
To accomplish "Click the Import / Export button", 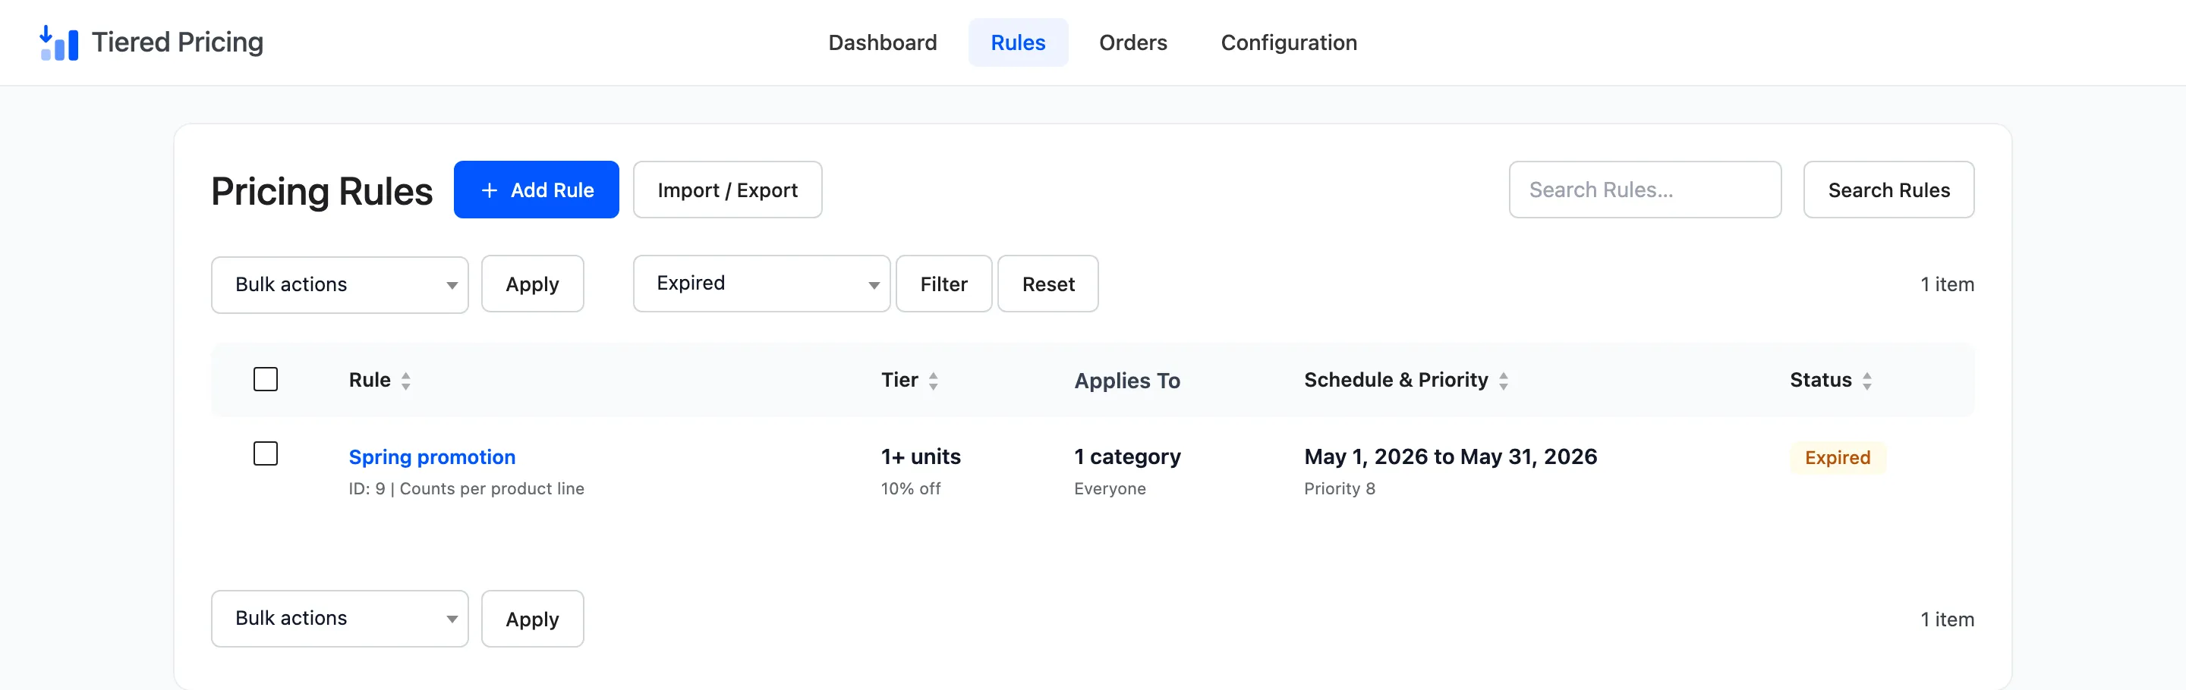I will coord(727,190).
